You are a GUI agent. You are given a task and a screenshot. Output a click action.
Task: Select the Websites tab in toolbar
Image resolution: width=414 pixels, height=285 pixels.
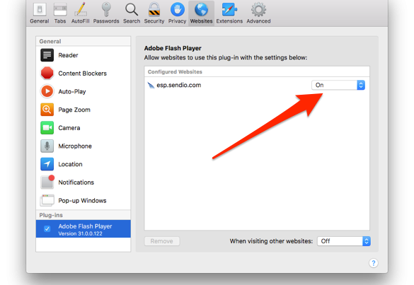coord(201,13)
